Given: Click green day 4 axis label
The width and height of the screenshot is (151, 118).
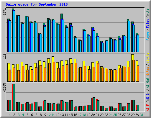Looking at the screenshot, I should [x=23, y=115].
